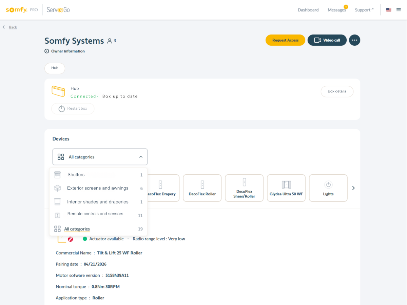Open Box details
Image resolution: width=407 pixels, height=305 pixels.
337,91
